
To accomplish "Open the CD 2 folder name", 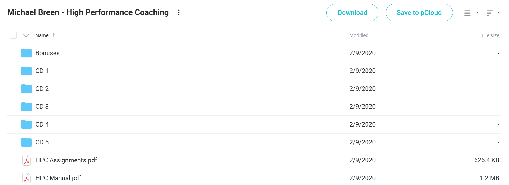I will [42, 89].
